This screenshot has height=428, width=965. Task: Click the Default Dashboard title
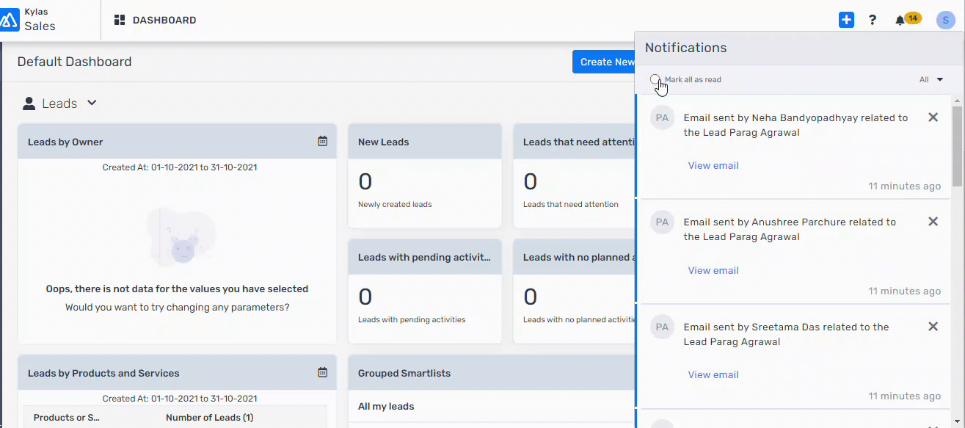(74, 62)
